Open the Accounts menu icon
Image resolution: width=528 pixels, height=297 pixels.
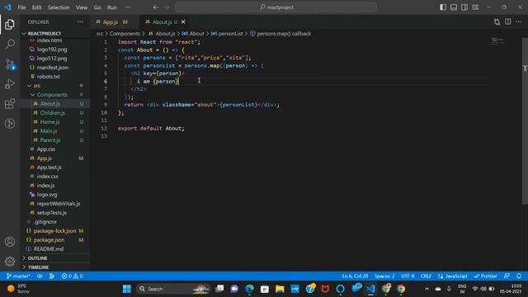(10, 242)
